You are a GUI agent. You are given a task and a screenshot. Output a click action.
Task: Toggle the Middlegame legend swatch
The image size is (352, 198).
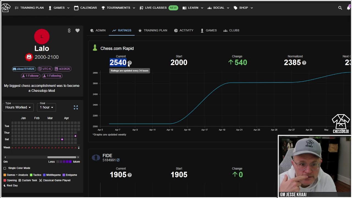[44, 175]
